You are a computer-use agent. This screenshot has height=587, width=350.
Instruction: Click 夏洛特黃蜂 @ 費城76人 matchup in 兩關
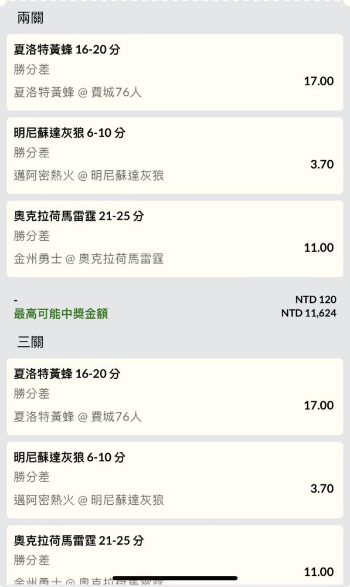(78, 92)
